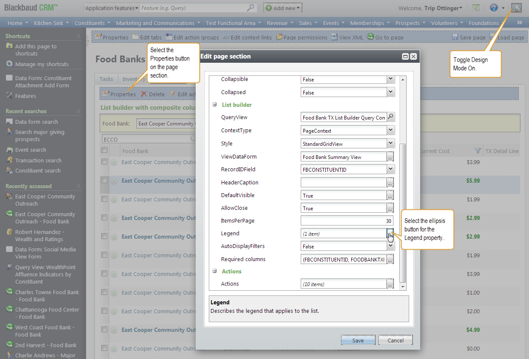The height and width of the screenshot is (359, 529).
Task: Open the Constituents menu
Action: click(x=92, y=23)
